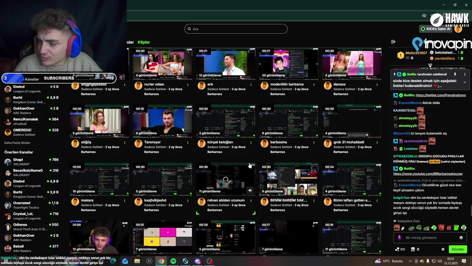
Task: Play the 'barbosins' clip thumbnail
Action: pos(288,121)
